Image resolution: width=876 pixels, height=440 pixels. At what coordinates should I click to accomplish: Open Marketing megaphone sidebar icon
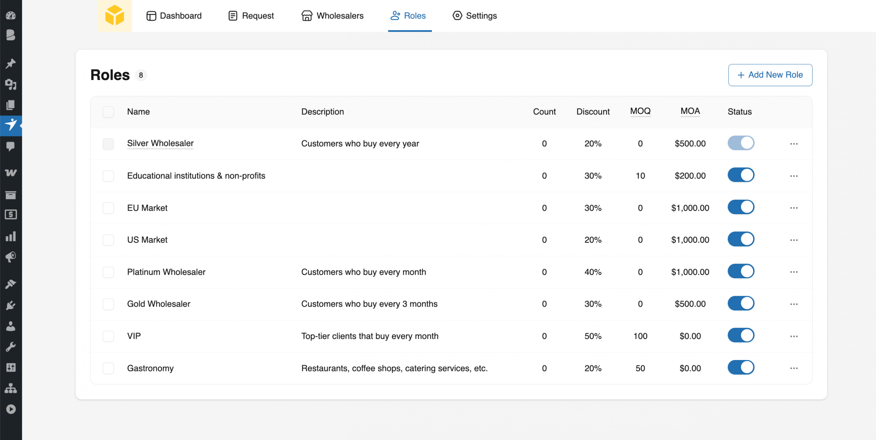11,257
